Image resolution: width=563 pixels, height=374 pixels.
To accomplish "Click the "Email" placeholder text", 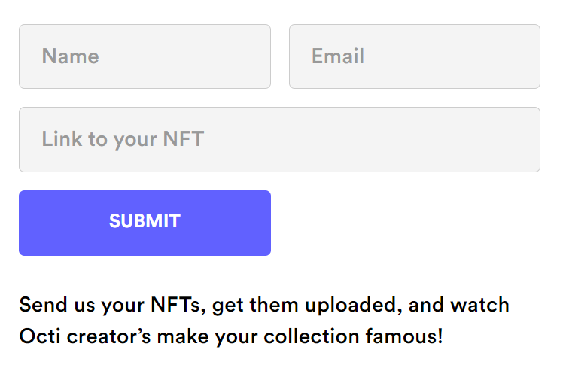I will point(338,56).
